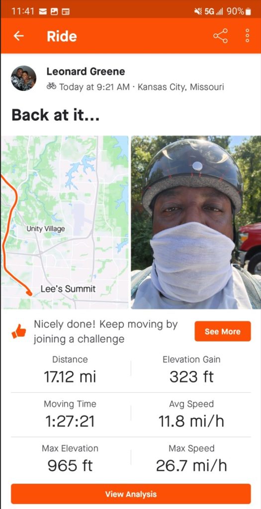The image size is (261, 509).
Task: Tap the 'Back at it...' ride title
Action: point(56,115)
